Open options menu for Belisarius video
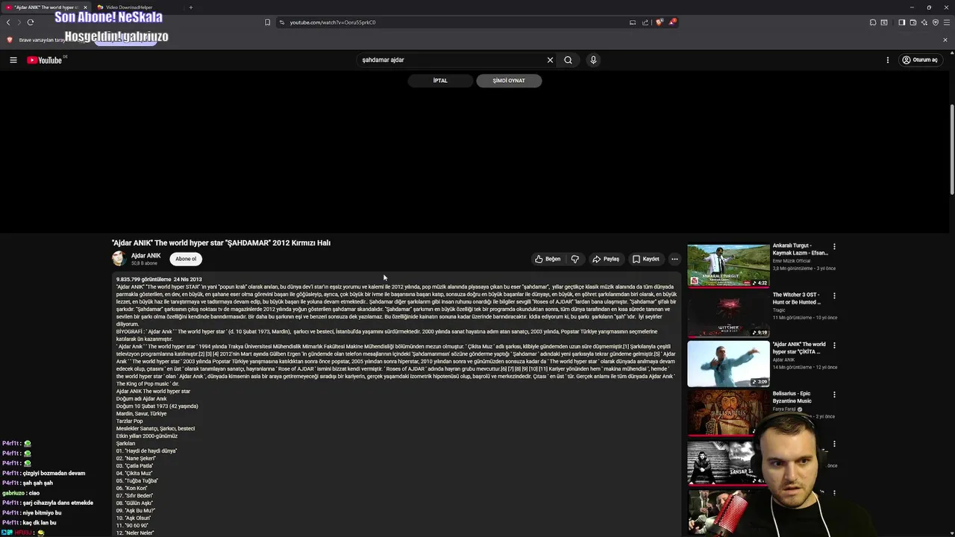The width and height of the screenshot is (955, 537). (x=834, y=395)
